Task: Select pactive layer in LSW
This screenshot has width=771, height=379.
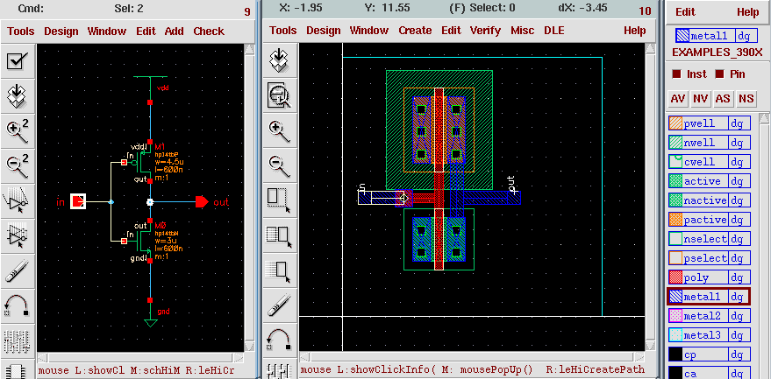Action: click(709, 220)
